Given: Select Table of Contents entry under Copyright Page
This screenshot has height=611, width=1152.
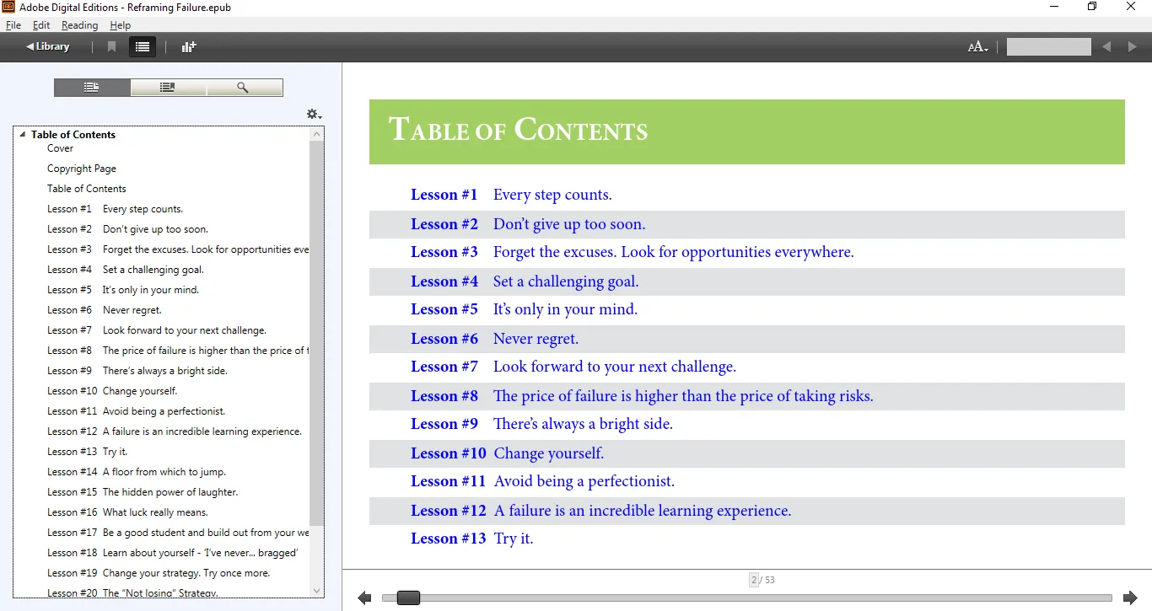Looking at the screenshot, I should (87, 189).
